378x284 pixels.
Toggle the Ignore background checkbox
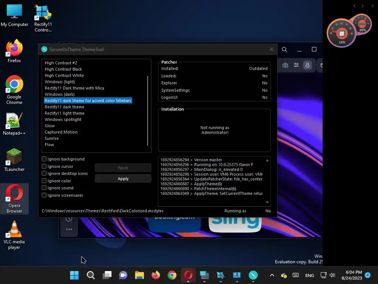coord(44,159)
